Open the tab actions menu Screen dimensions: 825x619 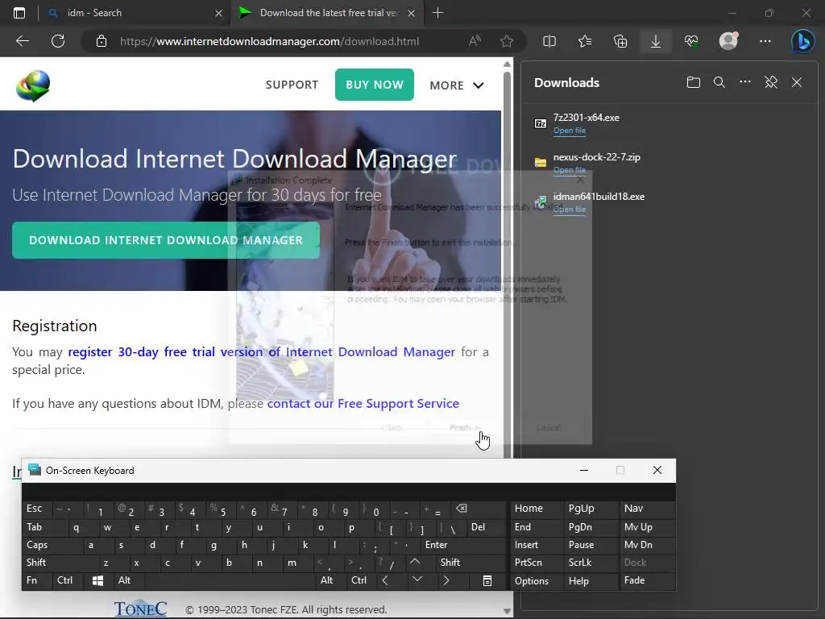coord(19,13)
